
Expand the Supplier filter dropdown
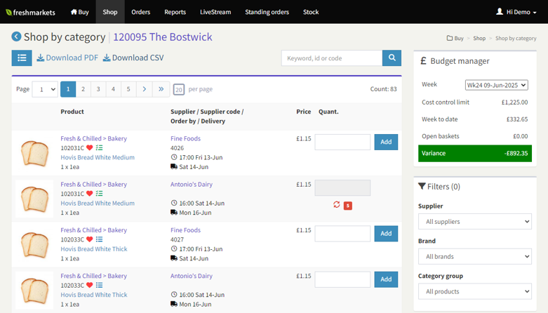475,222
